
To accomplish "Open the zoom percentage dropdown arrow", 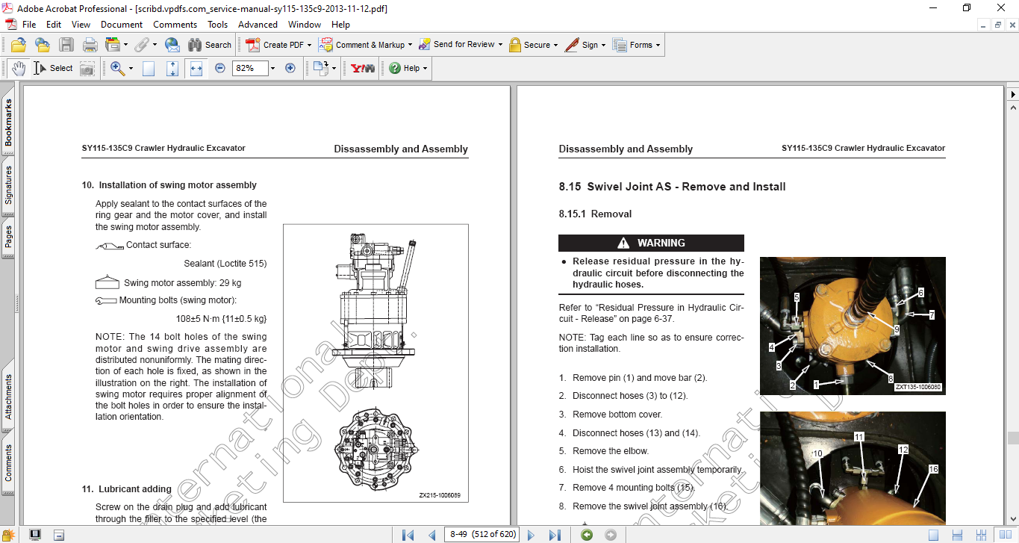I will [x=272, y=68].
